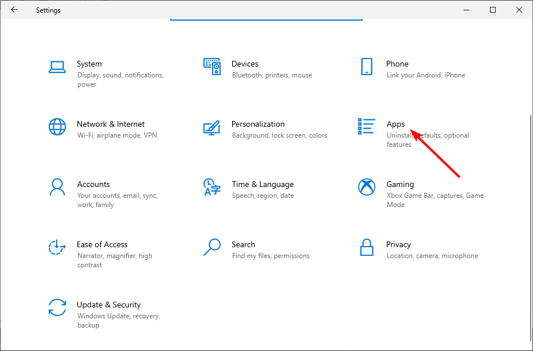Click the Apps list icon

coord(367,127)
